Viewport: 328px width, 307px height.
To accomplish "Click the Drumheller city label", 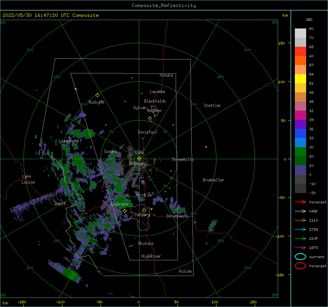I will pyautogui.click(x=214, y=180).
